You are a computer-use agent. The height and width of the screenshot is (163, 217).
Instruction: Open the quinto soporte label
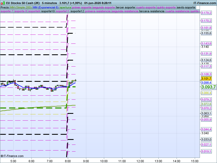[x=166, y=8]
